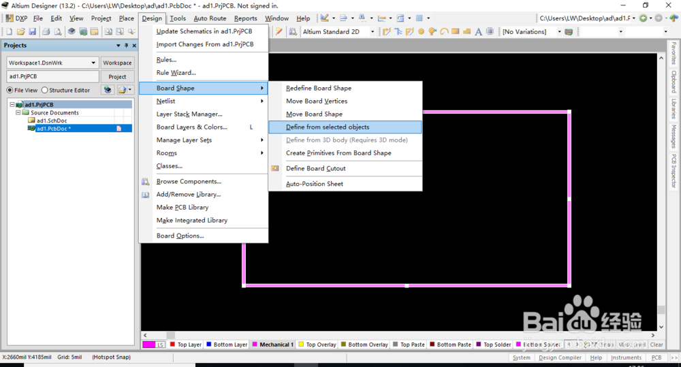Click the Design Compiler status button
681x367 pixels.
click(560, 357)
